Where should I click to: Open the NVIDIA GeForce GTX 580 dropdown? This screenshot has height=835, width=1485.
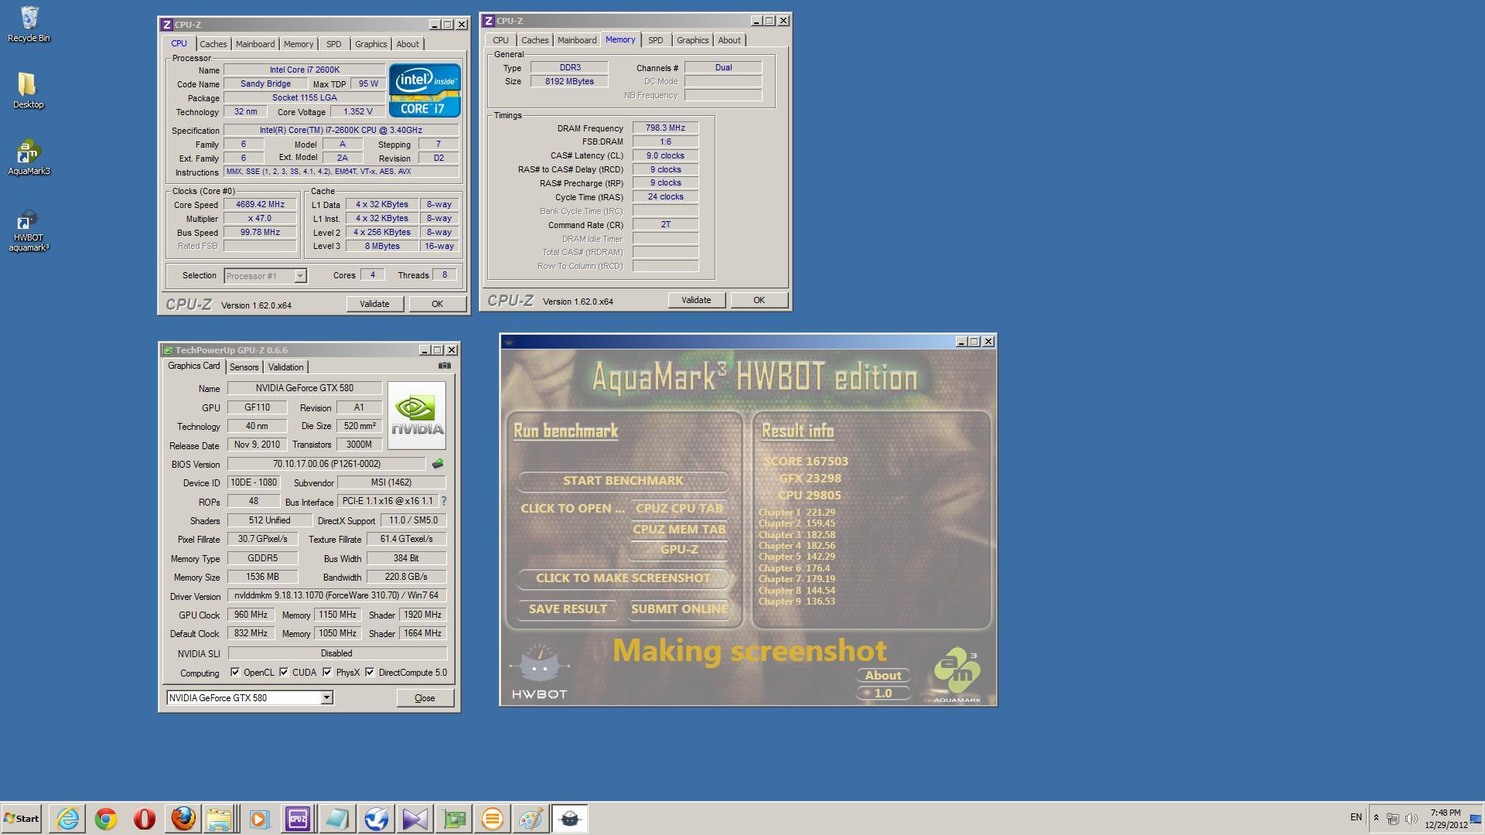[326, 698]
